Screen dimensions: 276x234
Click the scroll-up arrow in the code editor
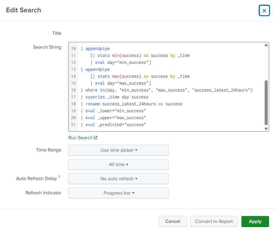point(266,44)
